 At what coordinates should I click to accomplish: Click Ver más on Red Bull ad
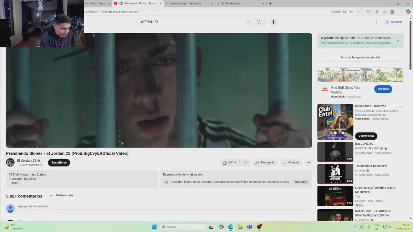point(383,89)
